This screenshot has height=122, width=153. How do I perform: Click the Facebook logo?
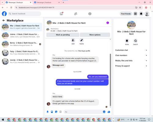coord(4,14)
